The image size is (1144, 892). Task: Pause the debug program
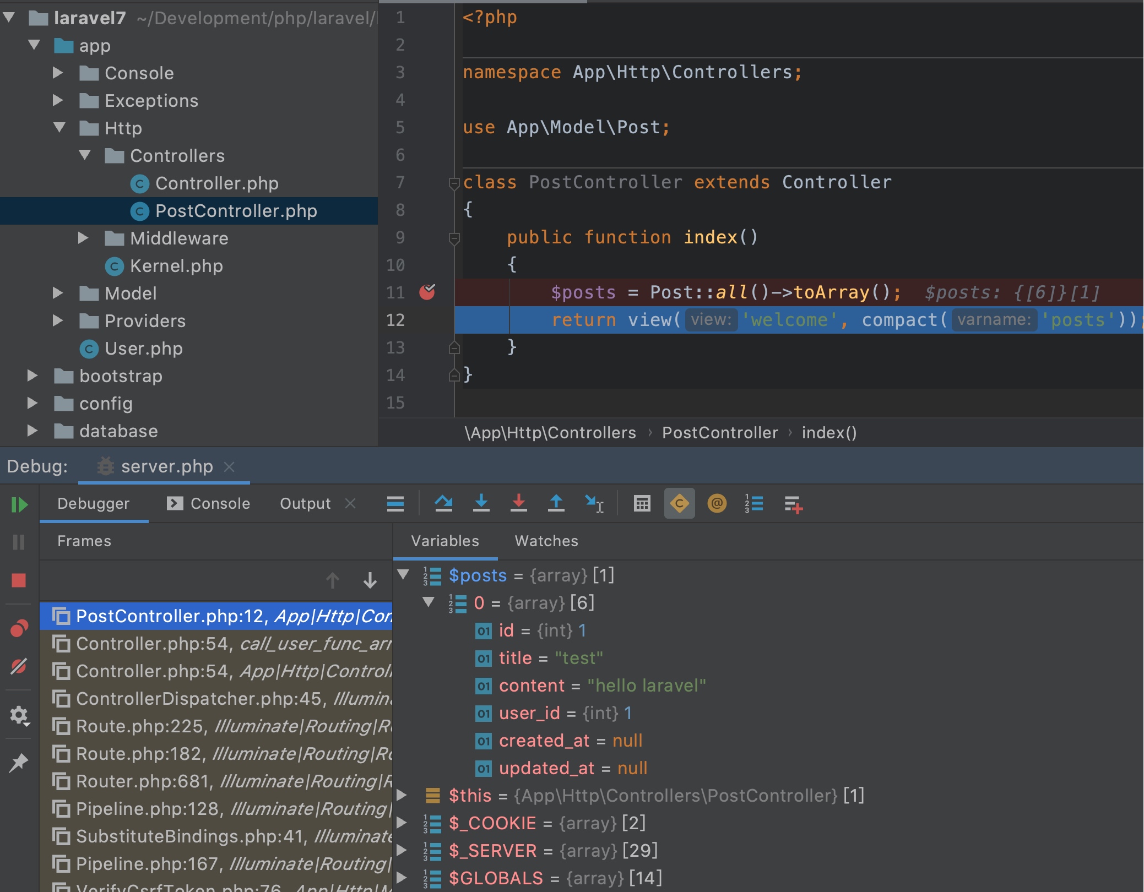coord(19,542)
